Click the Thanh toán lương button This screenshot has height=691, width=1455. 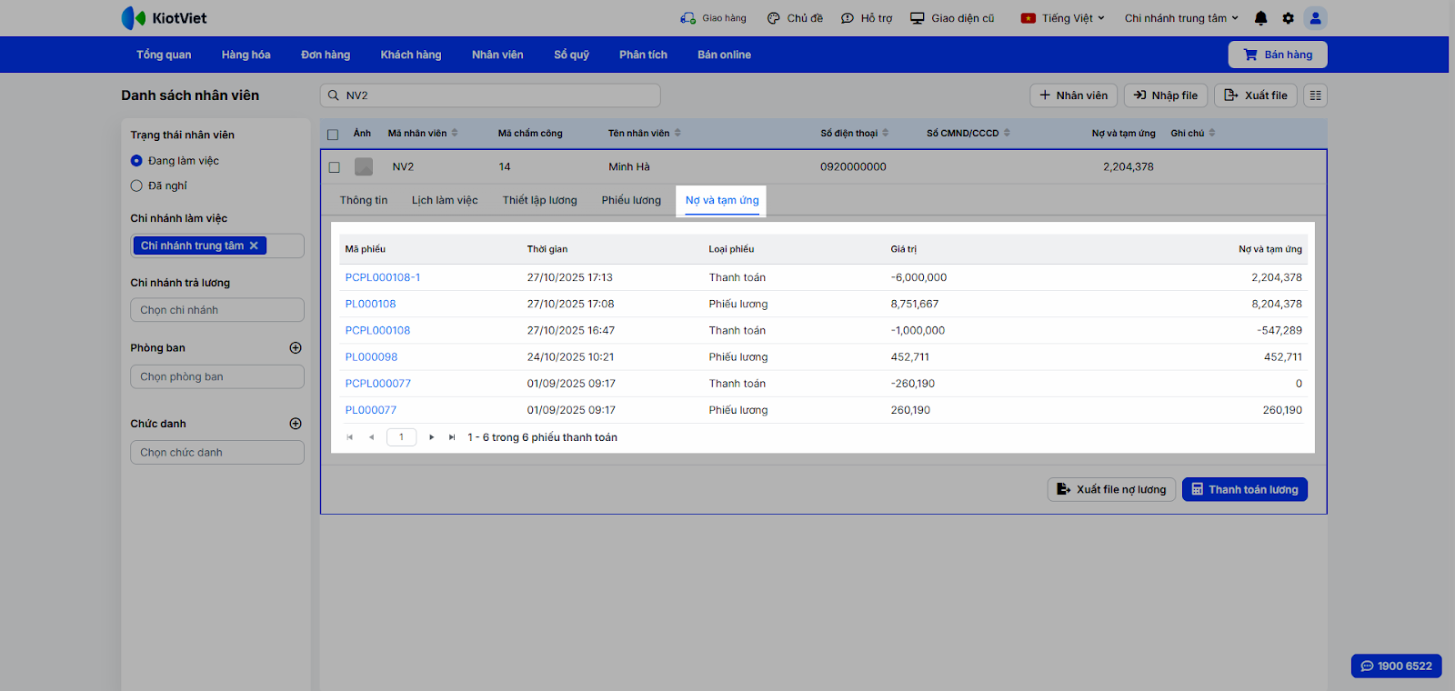click(x=1244, y=489)
